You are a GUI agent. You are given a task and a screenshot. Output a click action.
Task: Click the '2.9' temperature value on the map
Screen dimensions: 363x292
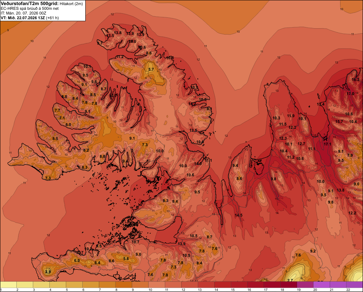(48, 272)
